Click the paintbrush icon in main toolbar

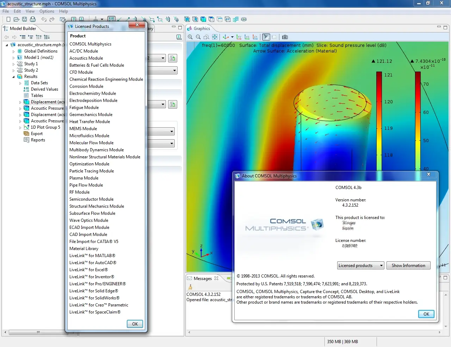tap(95, 19)
